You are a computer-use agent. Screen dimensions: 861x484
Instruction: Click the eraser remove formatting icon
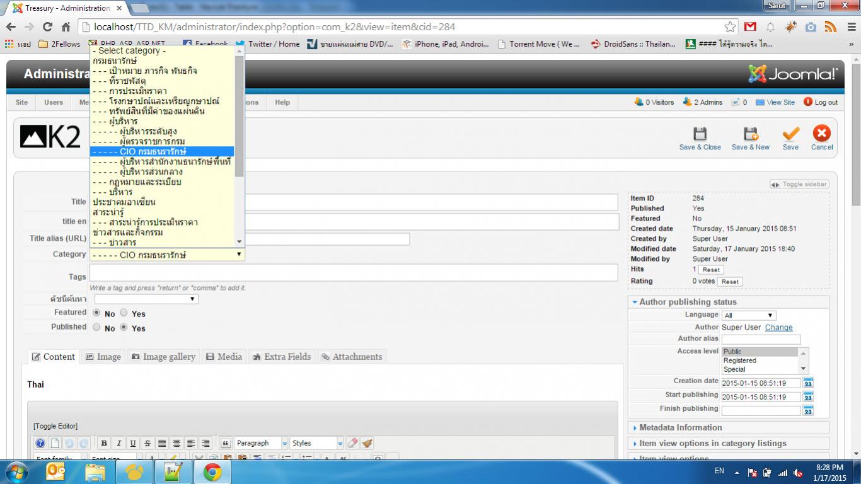click(352, 443)
